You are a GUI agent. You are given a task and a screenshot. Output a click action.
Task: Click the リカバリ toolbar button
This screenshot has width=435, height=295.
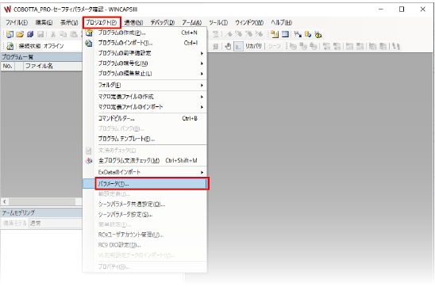(x=253, y=46)
